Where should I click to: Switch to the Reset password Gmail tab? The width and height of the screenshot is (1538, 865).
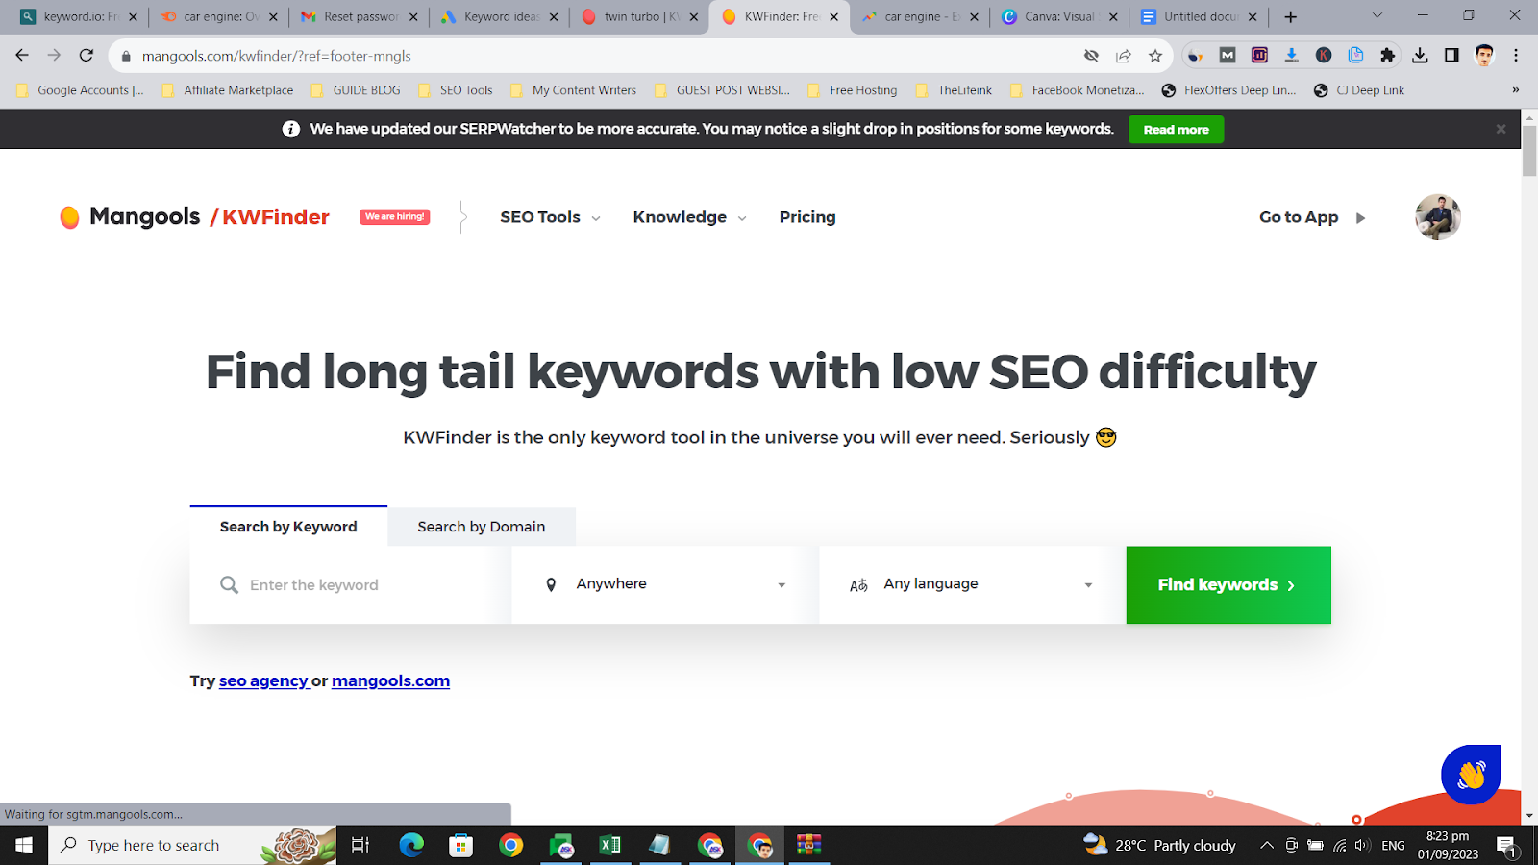click(x=360, y=16)
